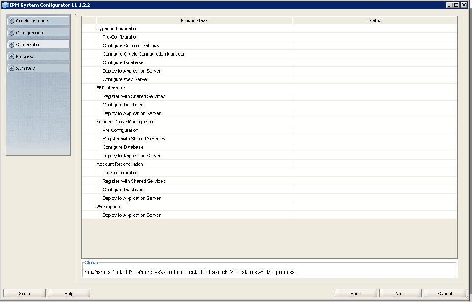
Task: Select the Workspace row
Action: tap(269, 207)
